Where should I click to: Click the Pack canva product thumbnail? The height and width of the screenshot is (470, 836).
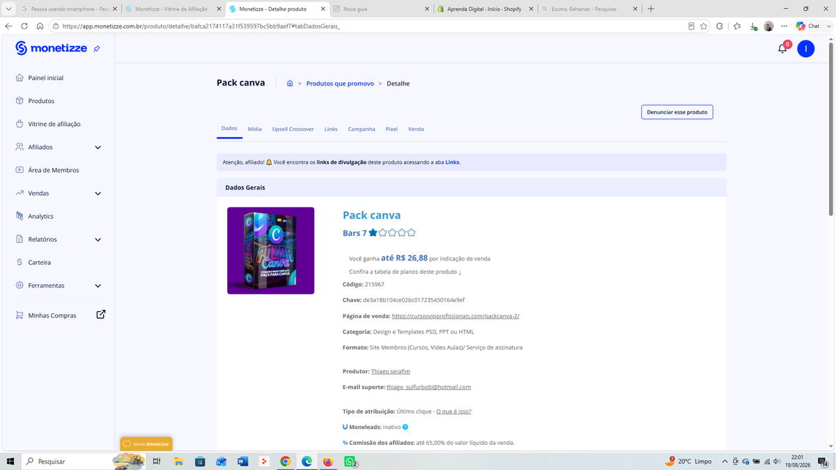point(270,251)
